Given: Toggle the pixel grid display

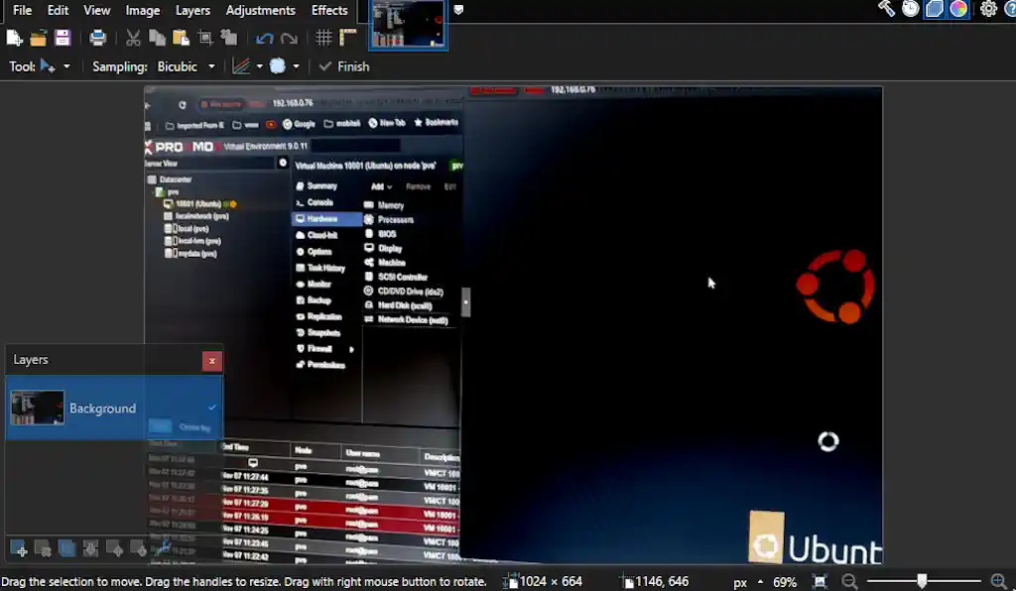Looking at the screenshot, I should point(323,39).
